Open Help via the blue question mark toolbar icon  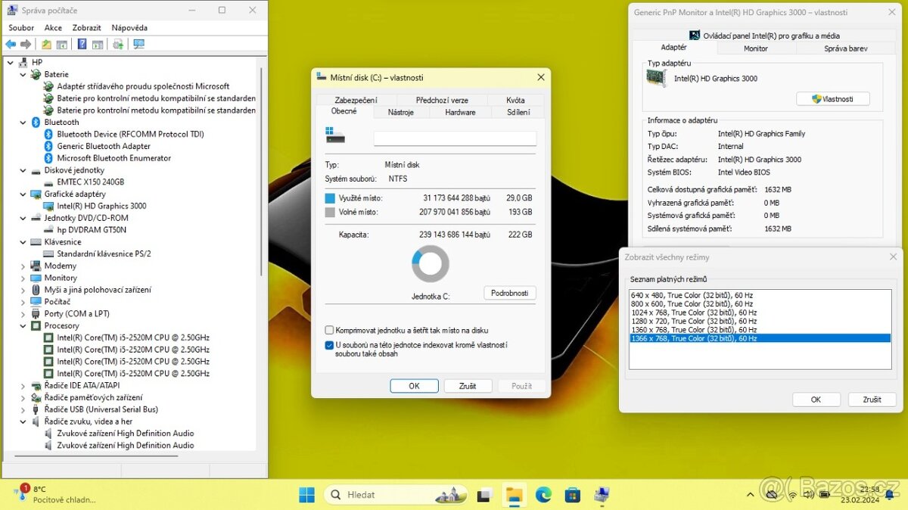point(81,44)
